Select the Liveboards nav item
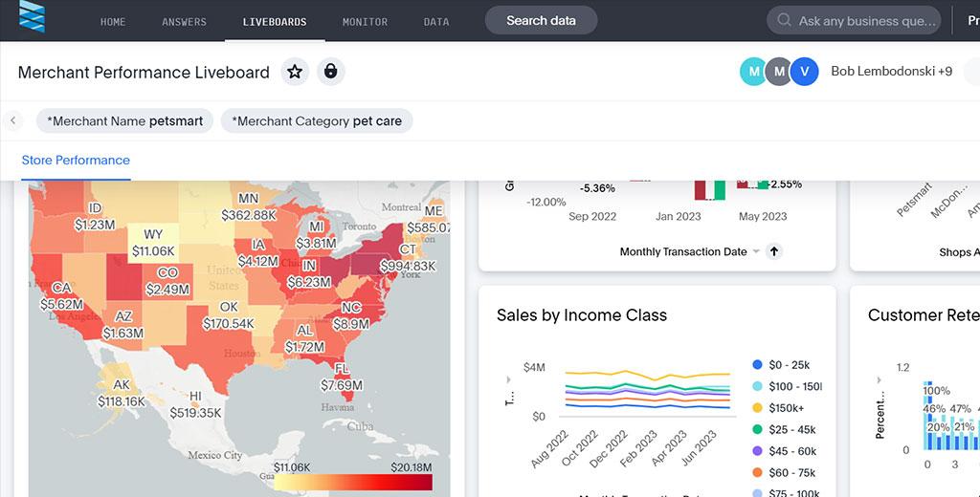980x497 pixels. point(275,21)
